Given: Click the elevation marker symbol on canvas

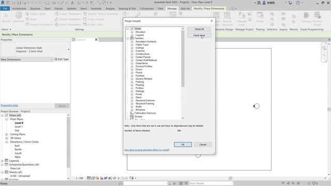Looking at the screenshot, I should [x=257, y=106].
